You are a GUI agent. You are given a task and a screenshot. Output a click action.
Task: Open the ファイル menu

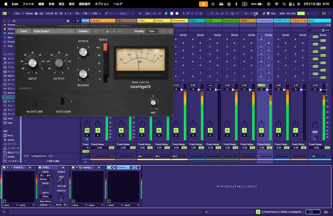pos(28,4)
